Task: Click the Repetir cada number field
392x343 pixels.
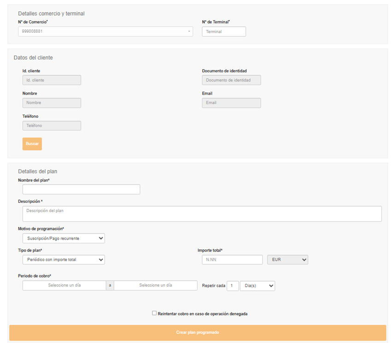Action: (233, 286)
